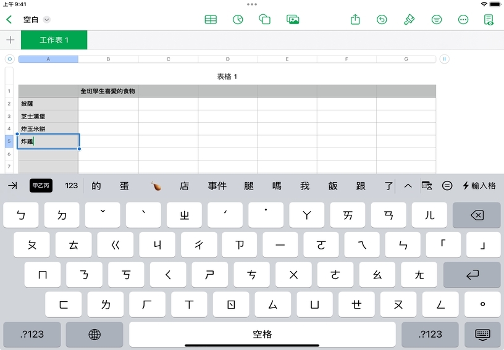The height and width of the screenshot is (350, 504).
Task: Open the shapes insertion menu
Action: click(265, 20)
